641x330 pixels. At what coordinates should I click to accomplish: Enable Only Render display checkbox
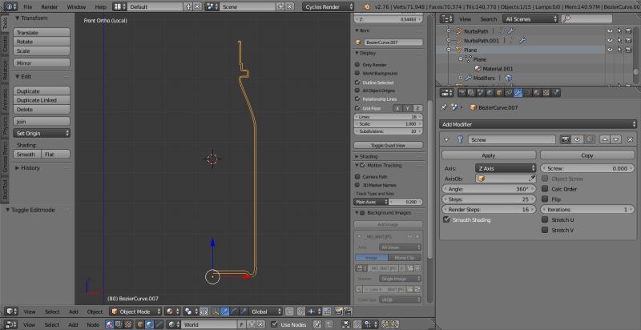pos(357,65)
